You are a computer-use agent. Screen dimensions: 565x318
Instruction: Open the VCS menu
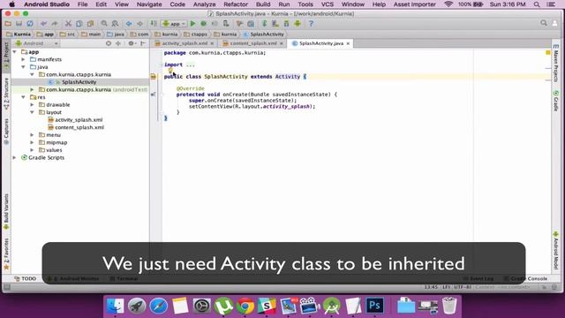[x=328, y=4]
